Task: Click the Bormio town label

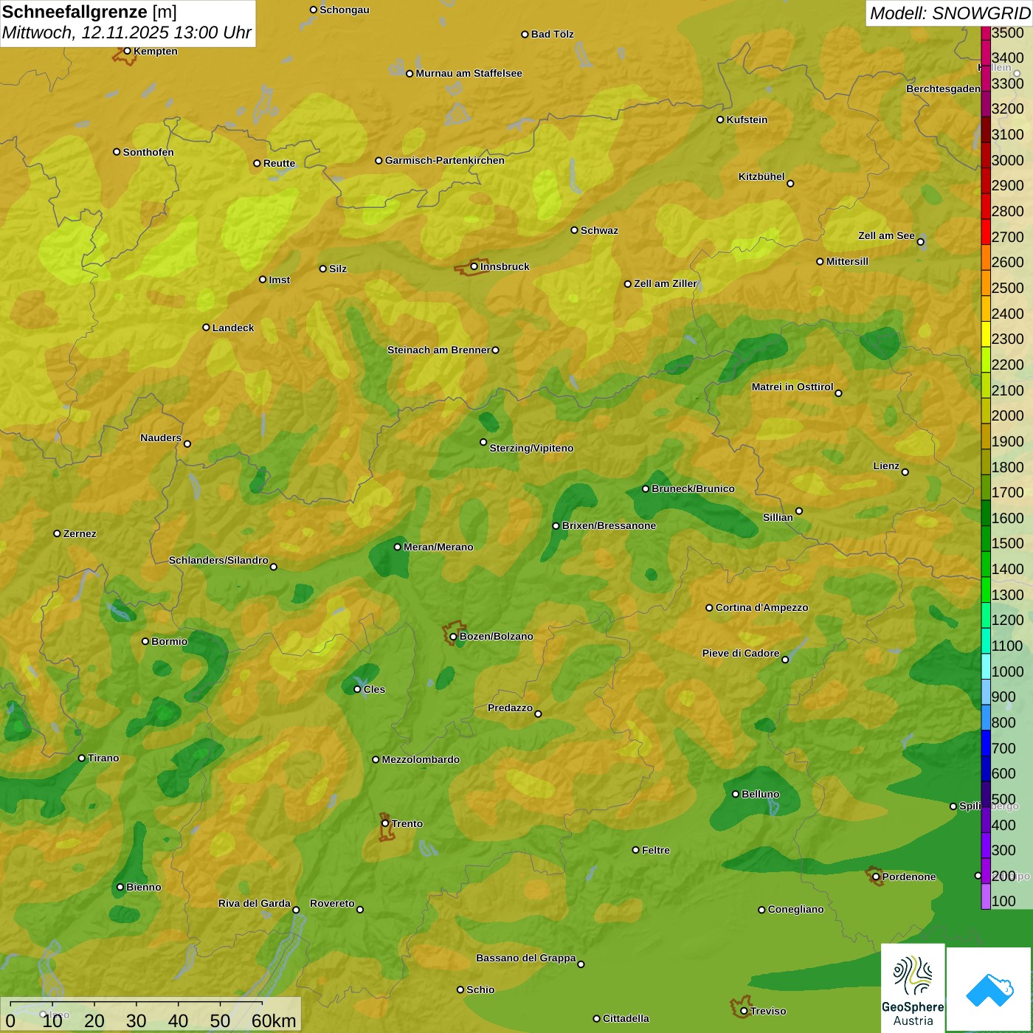Action: [169, 641]
